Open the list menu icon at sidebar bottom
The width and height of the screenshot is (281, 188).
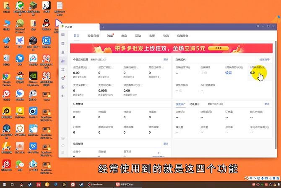tap(63, 152)
